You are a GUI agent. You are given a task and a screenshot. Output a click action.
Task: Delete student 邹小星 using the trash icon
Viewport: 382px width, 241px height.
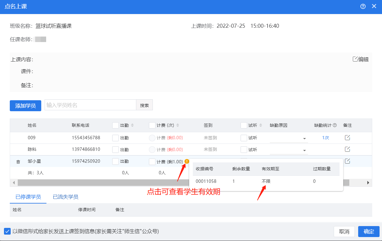click(18, 162)
